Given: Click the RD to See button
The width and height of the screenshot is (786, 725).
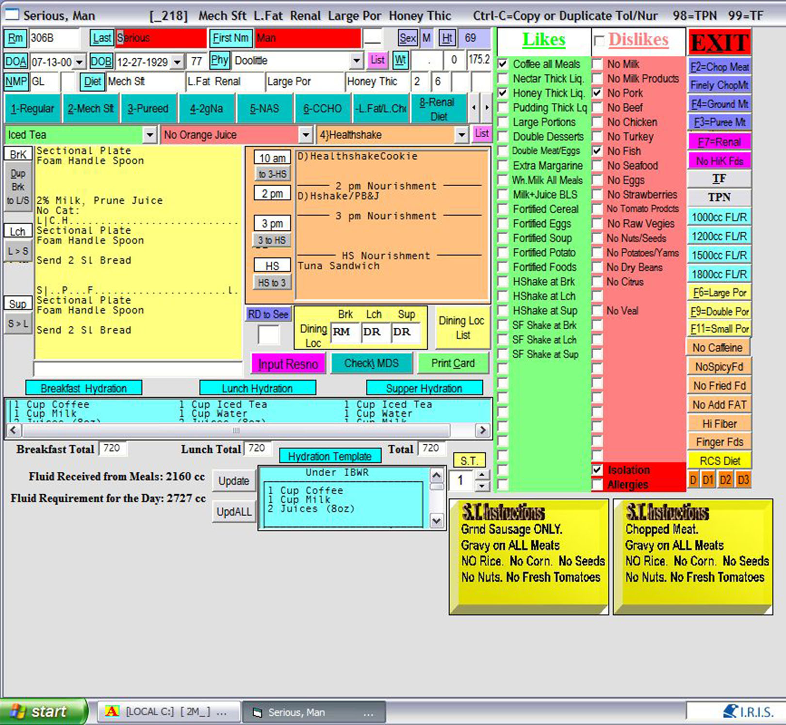Looking at the screenshot, I should [268, 314].
